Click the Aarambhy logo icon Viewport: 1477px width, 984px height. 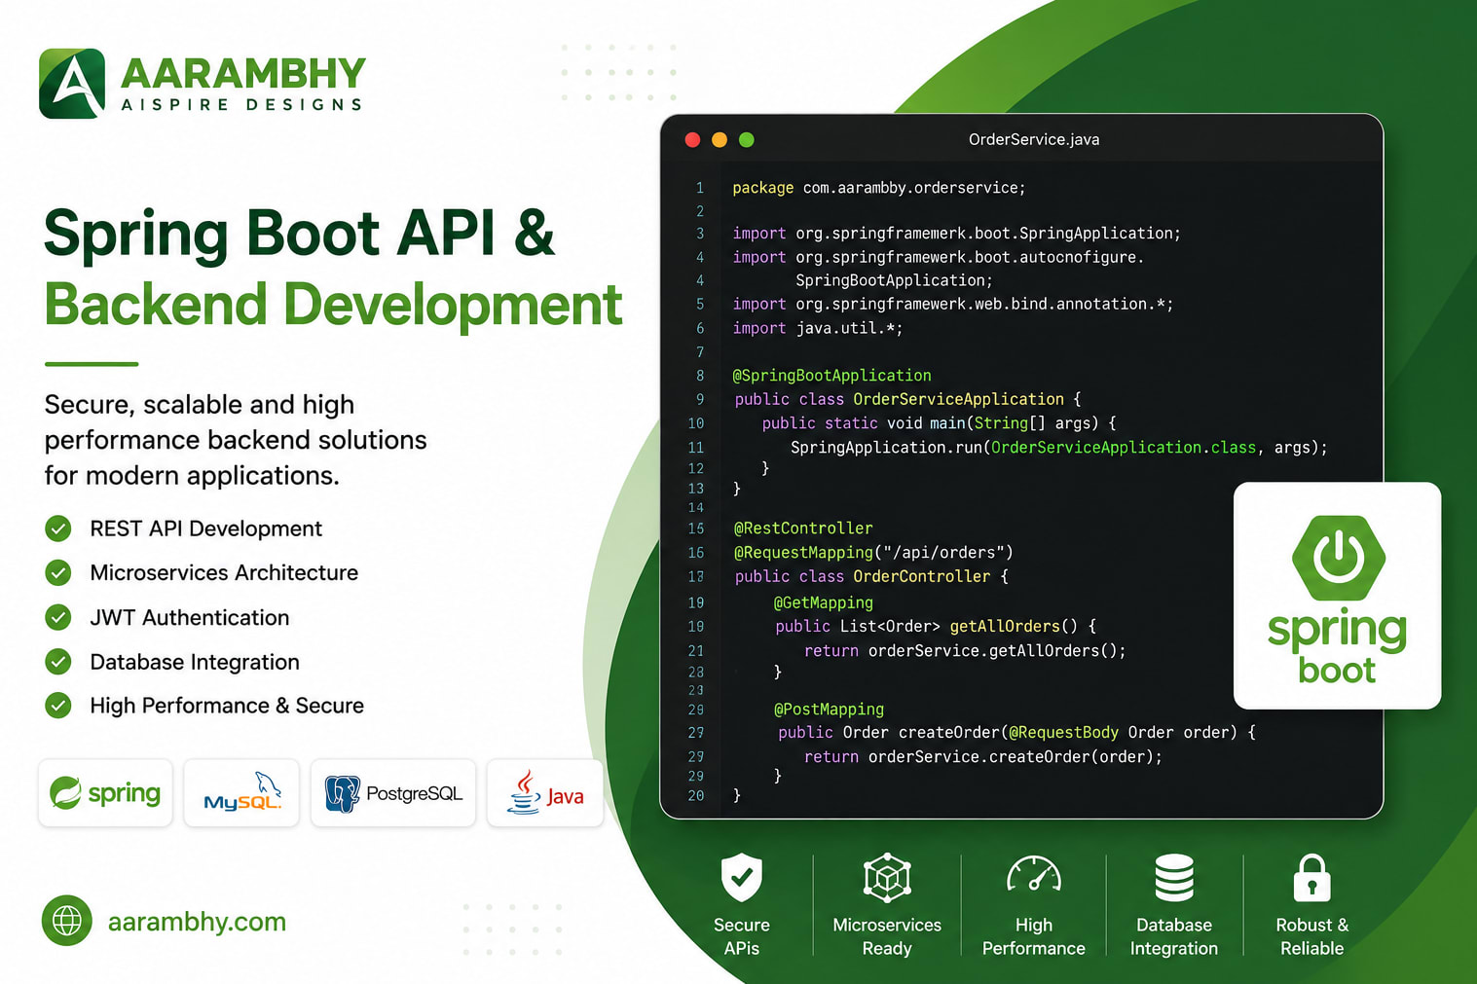click(72, 84)
